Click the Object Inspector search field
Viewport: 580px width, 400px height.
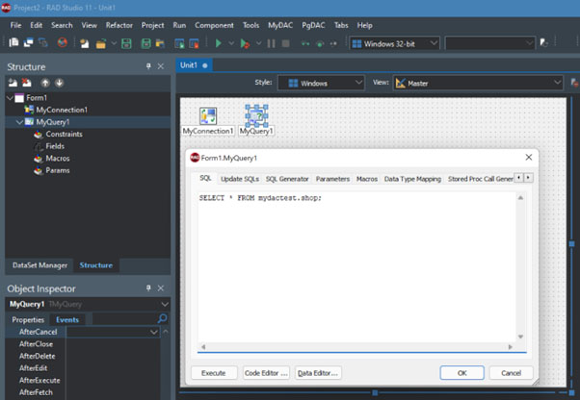(x=124, y=318)
